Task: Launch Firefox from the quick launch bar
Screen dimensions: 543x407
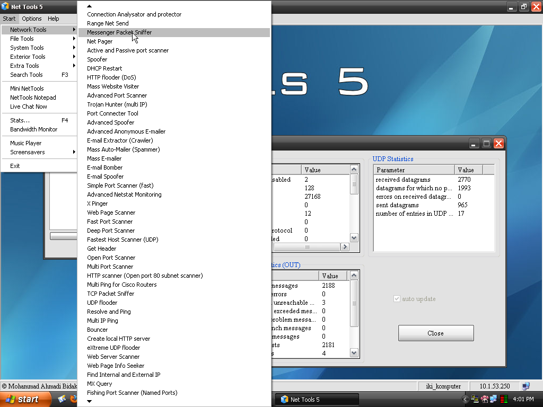Action: click(x=74, y=399)
